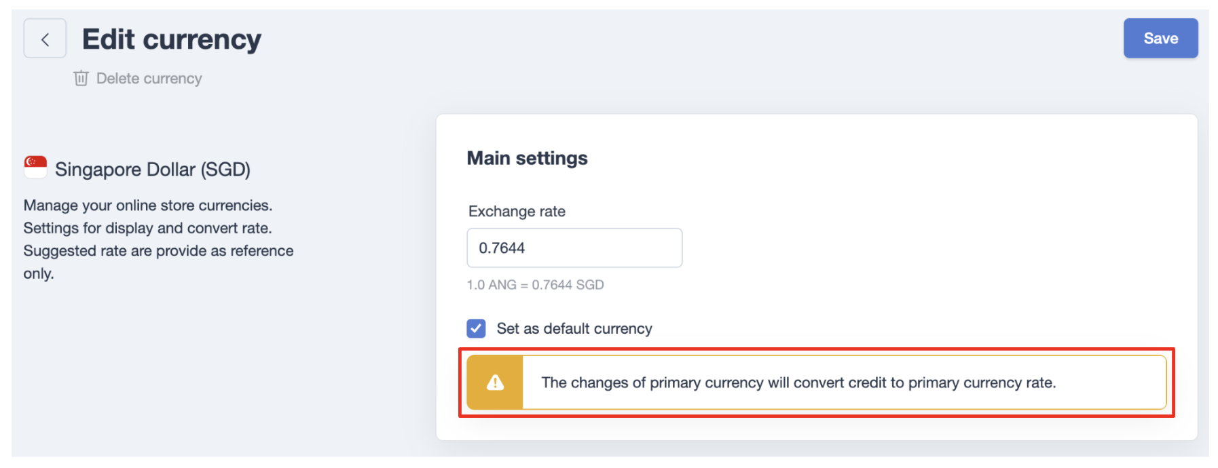Click the Delete currency link
The width and height of the screenshot is (1218, 468).
coord(149,79)
